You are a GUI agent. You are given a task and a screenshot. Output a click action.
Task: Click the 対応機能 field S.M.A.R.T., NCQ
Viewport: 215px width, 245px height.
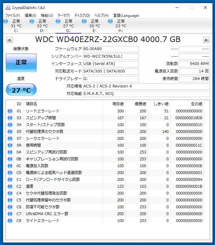pos(146,94)
